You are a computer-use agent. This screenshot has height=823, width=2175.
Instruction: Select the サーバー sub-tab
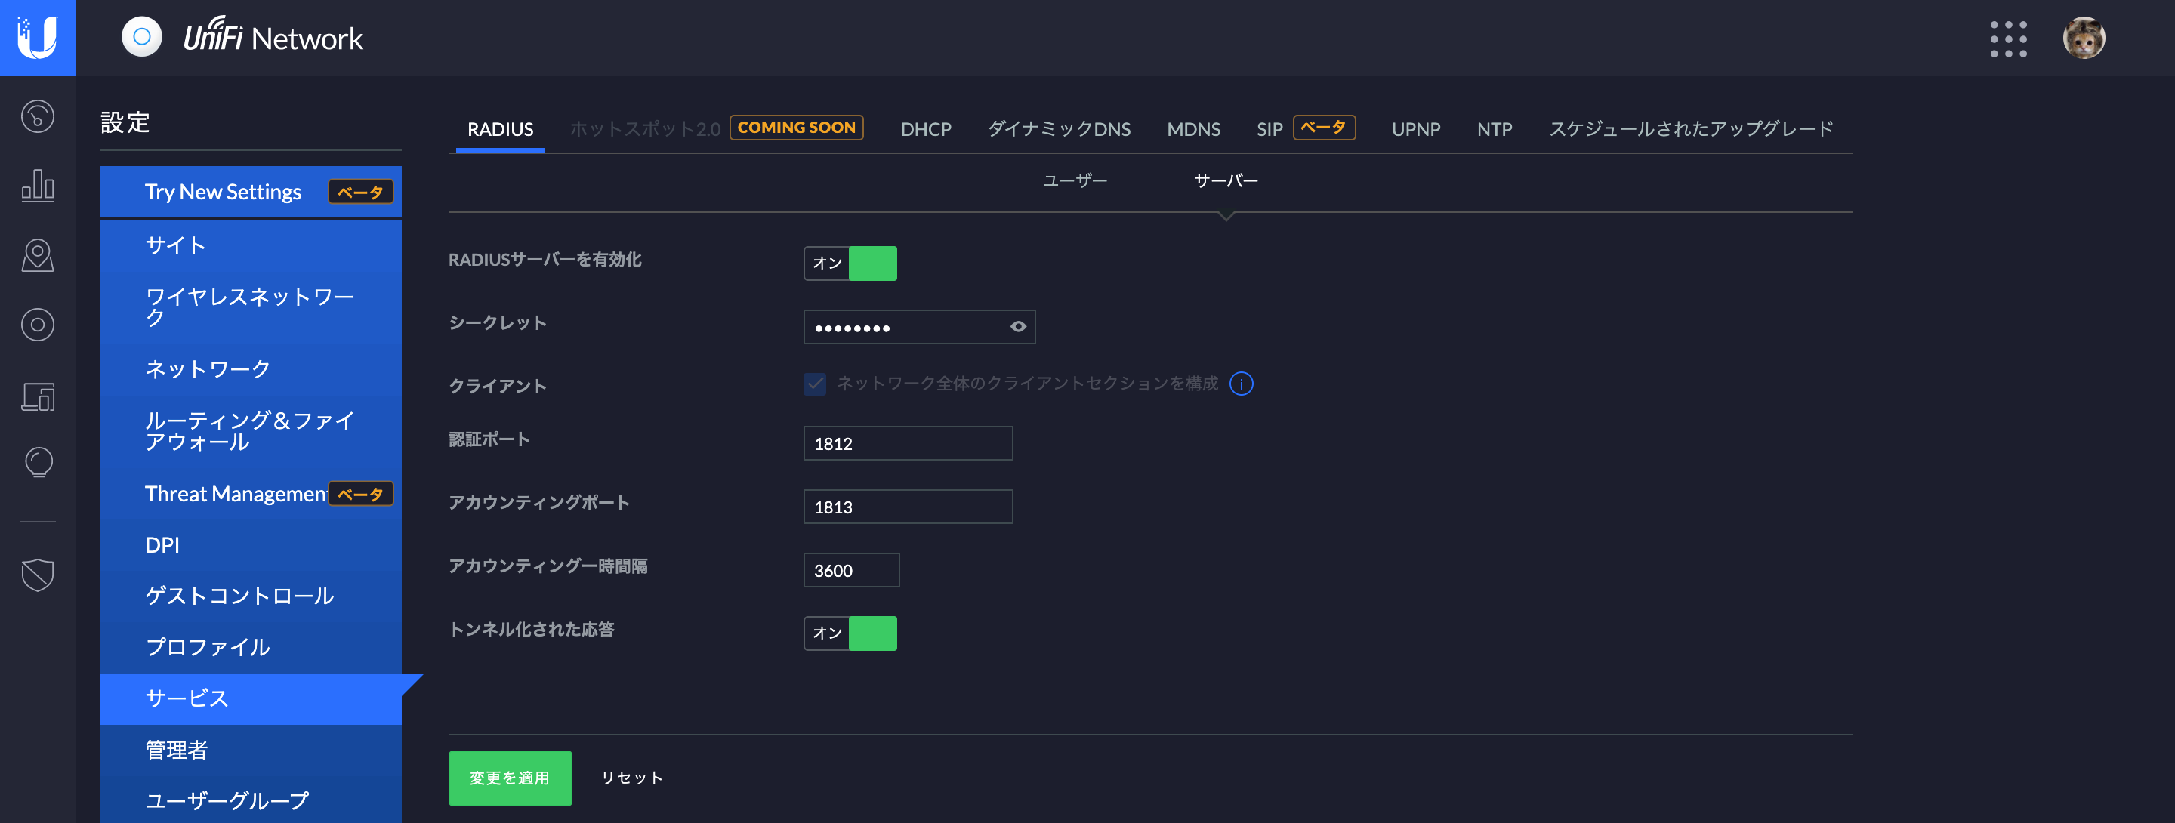pyautogui.click(x=1226, y=180)
